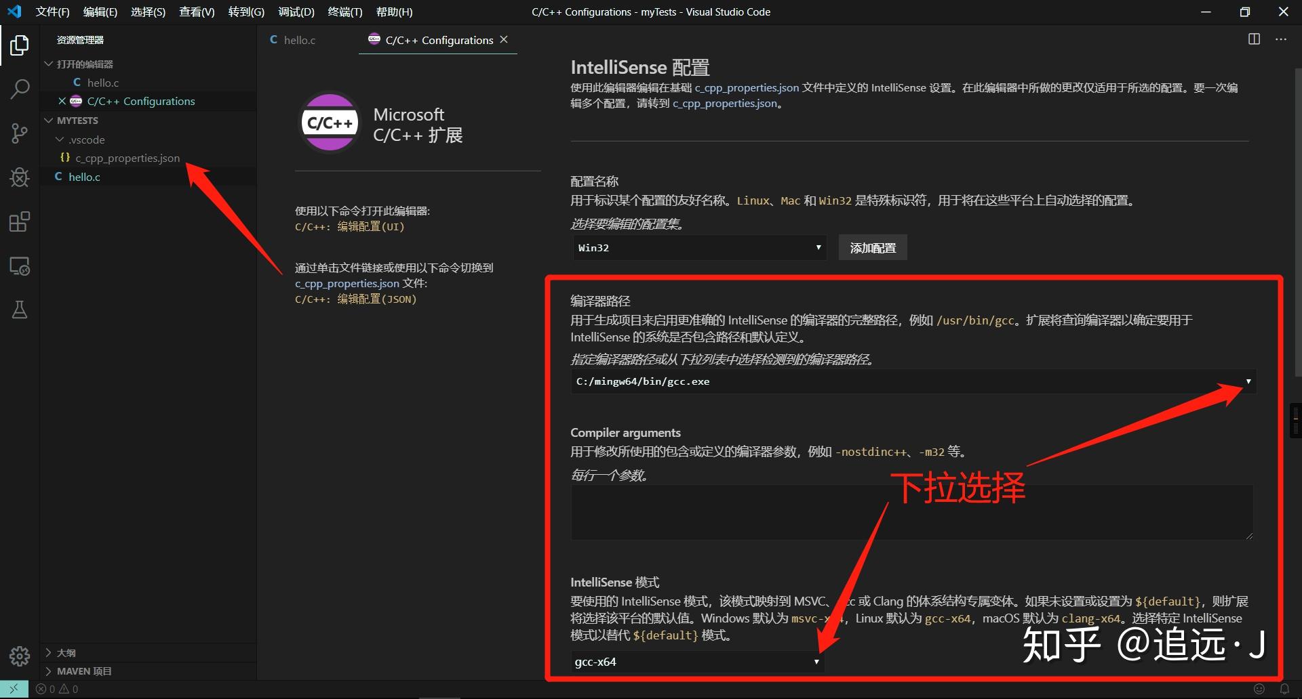Open the Source Control icon
The image size is (1302, 699).
click(19, 133)
